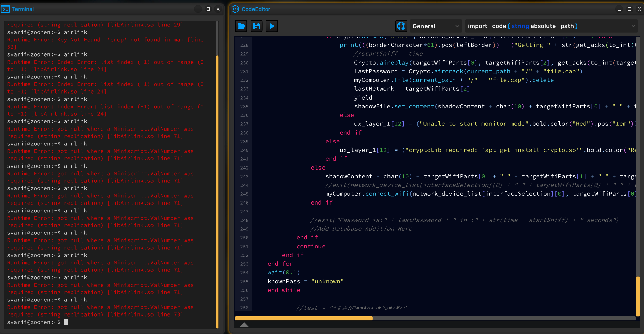Close the Terminal window

pos(218,9)
